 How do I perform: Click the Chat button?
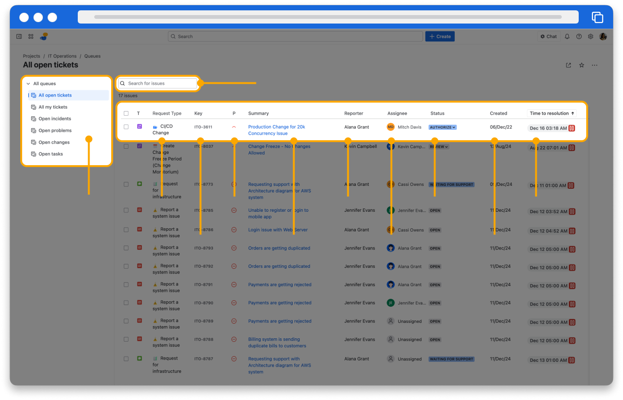tap(549, 36)
